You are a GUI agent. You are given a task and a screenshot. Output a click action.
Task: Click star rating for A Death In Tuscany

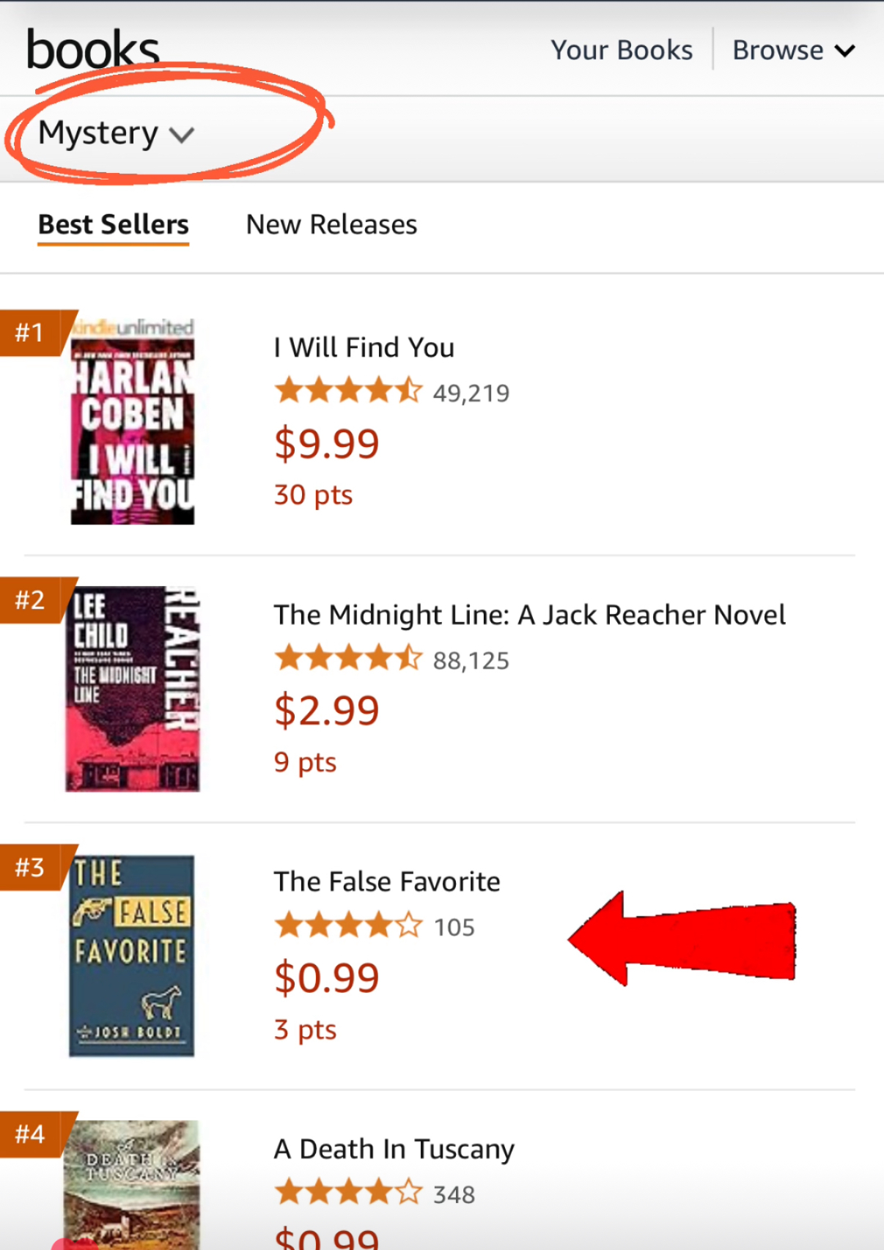[349, 1193]
